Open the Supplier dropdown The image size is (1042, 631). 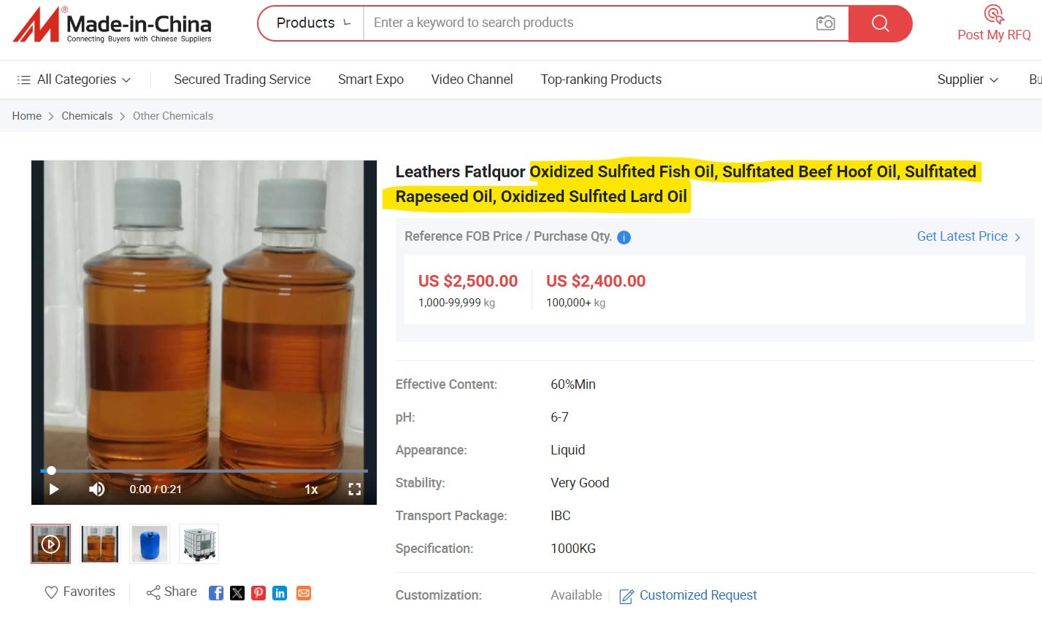[x=967, y=79]
